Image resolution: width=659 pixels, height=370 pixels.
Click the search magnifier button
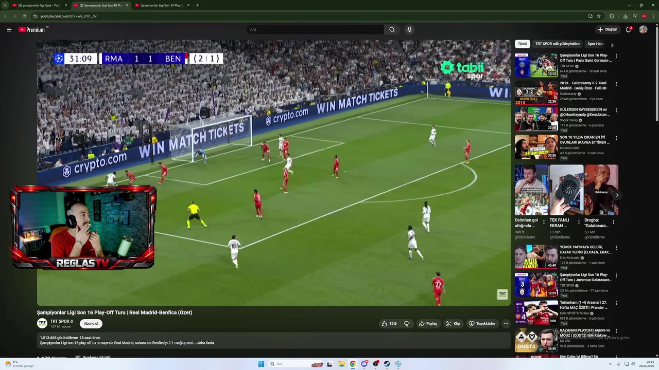pyautogui.click(x=392, y=29)
